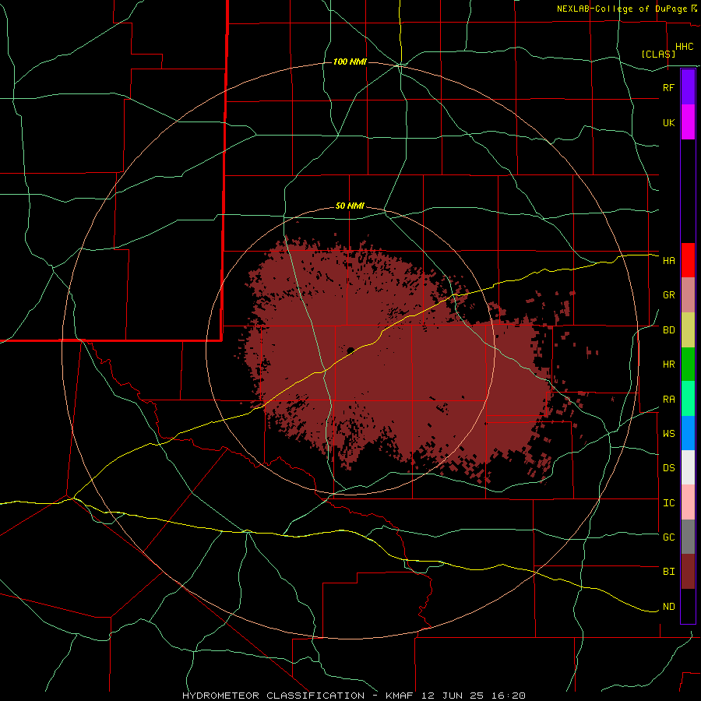Click the "50 NMI" range ring label
The height and width of the screenshot is (701, 701).
click(350, 206)
